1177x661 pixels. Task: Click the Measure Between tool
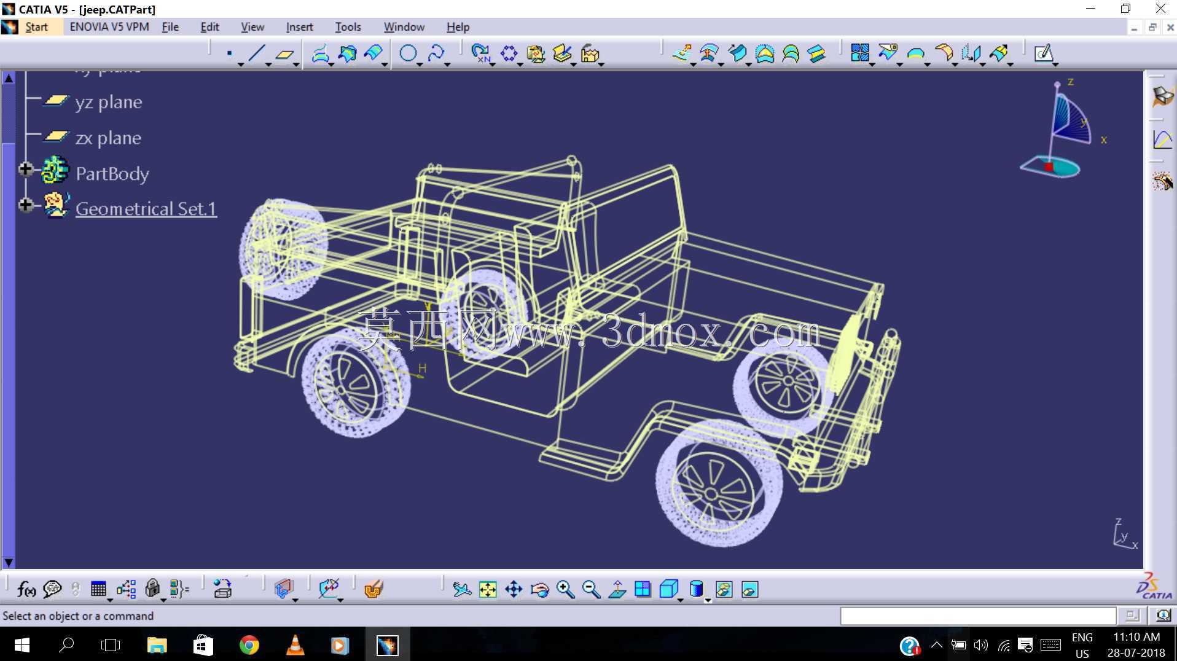click(329, 589)
